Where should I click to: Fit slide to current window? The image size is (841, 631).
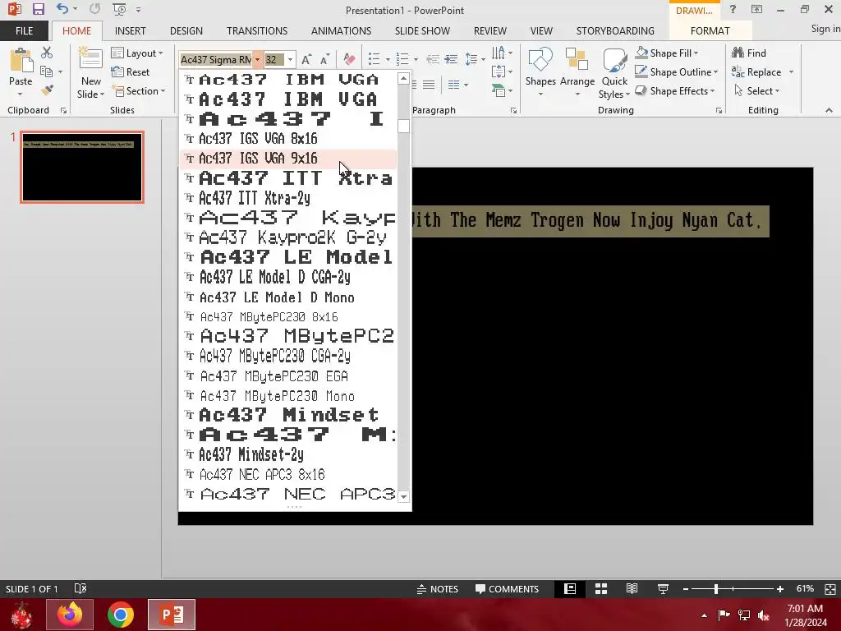pos(830,588)
